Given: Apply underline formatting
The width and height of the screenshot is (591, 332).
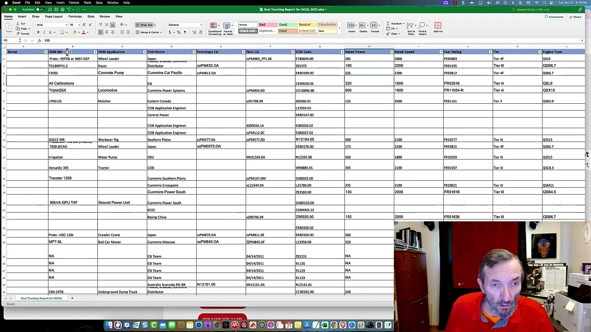Looking at the screenshot, I should (x=49, y=32).
